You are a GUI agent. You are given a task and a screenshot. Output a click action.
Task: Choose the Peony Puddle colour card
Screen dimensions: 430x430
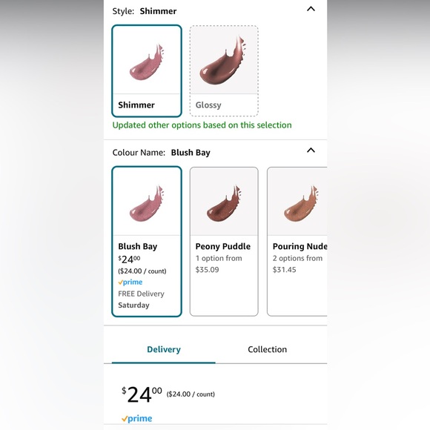pos(224,242)
